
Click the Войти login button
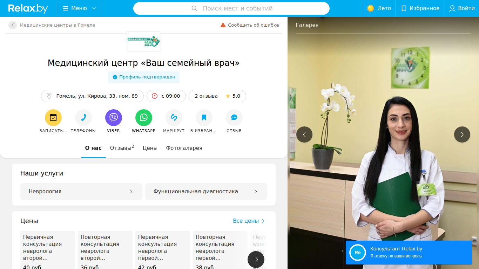tap(462, 8)
